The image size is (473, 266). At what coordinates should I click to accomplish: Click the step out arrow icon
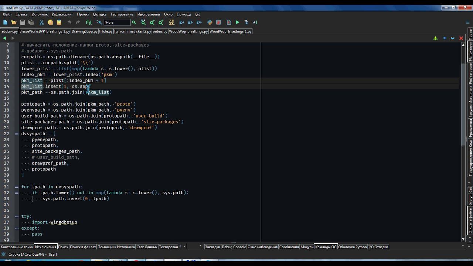tap(255, 22)
